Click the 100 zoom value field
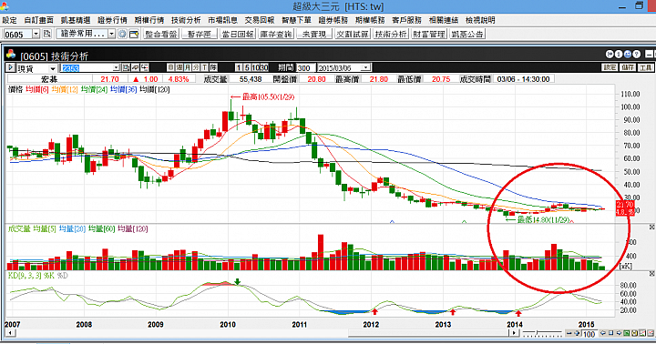The image size is (656, 344). click(589, 334)
